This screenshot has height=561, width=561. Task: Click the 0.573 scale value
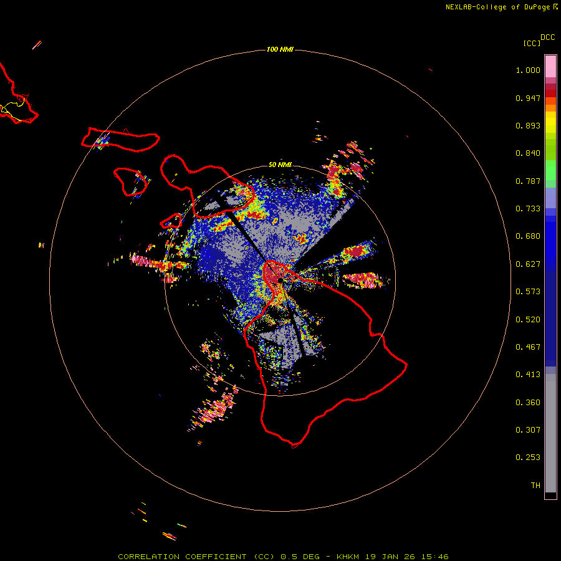[x=528, y=292]
